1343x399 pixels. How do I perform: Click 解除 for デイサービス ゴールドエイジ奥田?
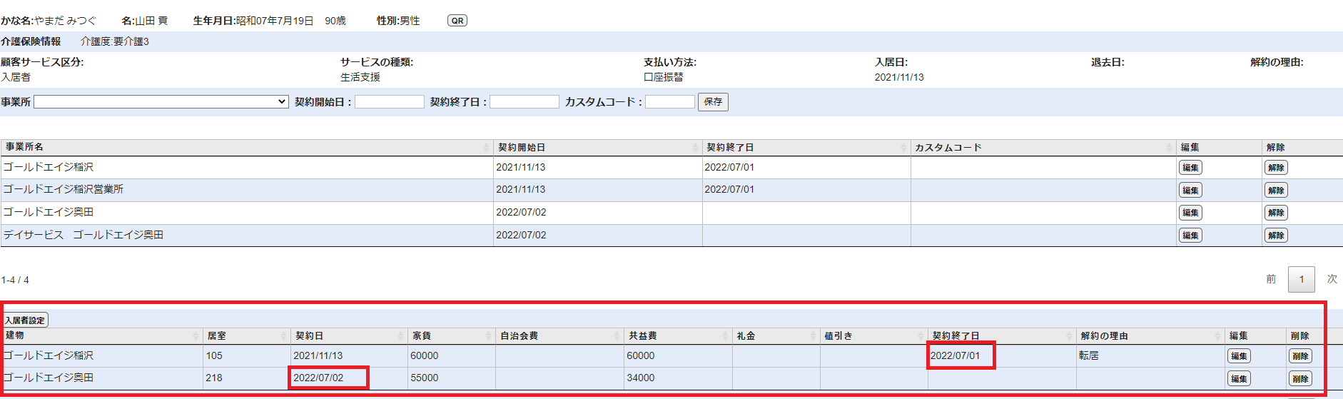pos(1276,236)
